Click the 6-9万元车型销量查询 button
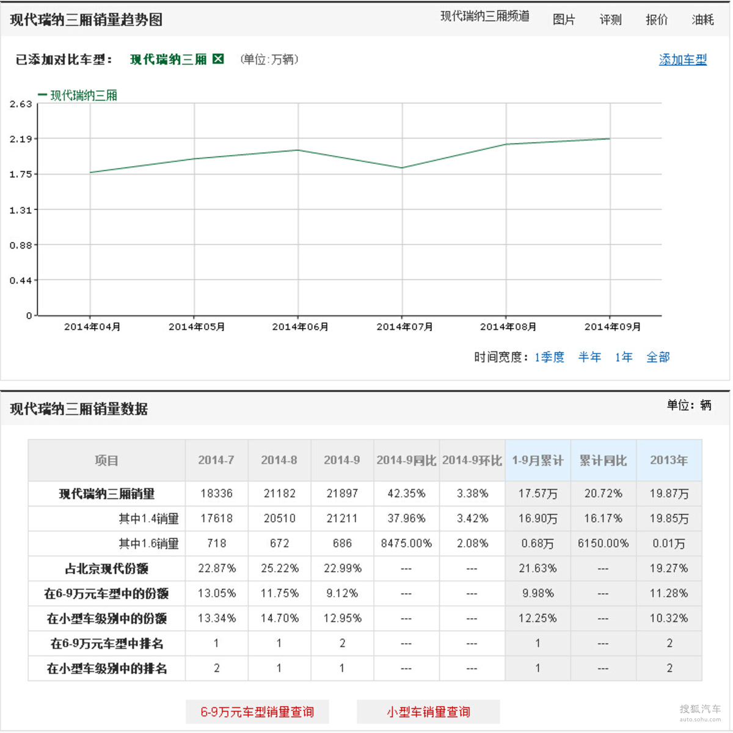This screenshot has width=733, height=733. pos(257,712)
